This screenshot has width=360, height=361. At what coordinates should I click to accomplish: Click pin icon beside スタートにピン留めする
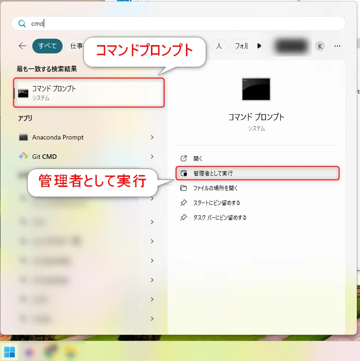point(183,203)
